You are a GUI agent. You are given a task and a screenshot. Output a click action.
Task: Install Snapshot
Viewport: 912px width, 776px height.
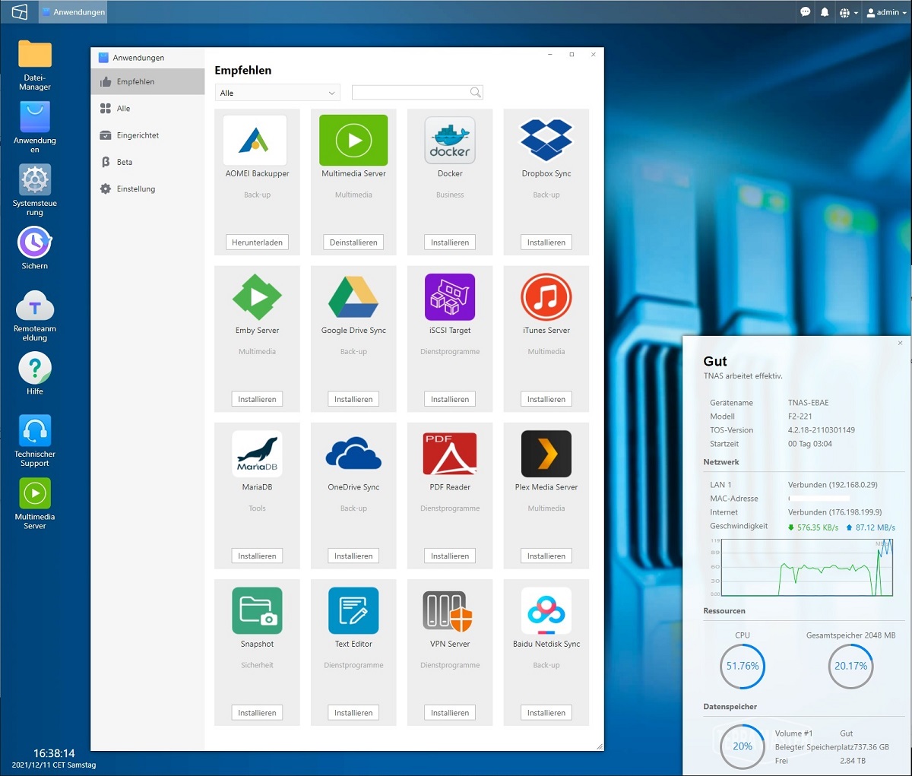point(257,712)
